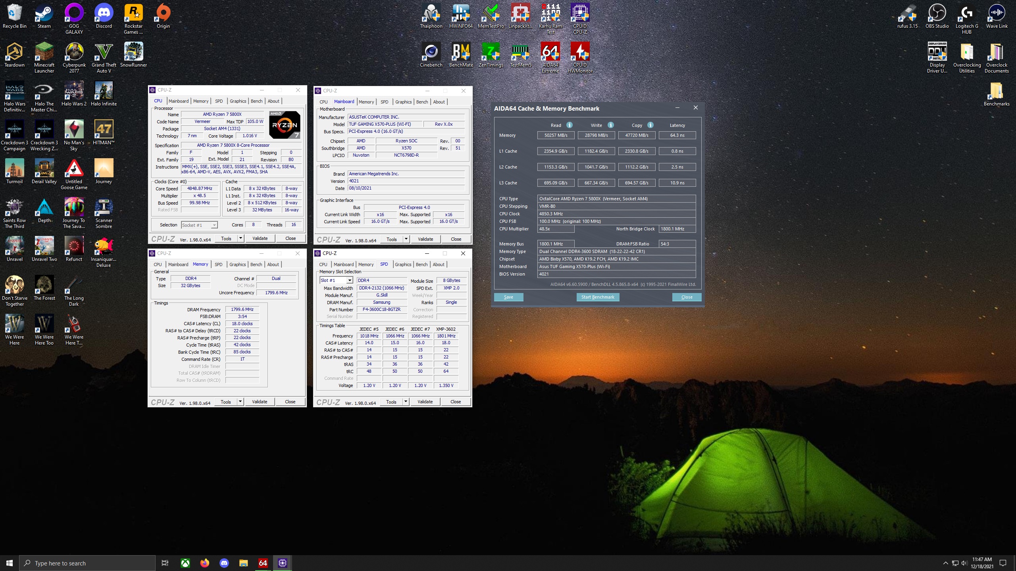Viewport: 1016px width, 571px height.
Task: Click volume icon in system tray
Action: coord(964,563)
